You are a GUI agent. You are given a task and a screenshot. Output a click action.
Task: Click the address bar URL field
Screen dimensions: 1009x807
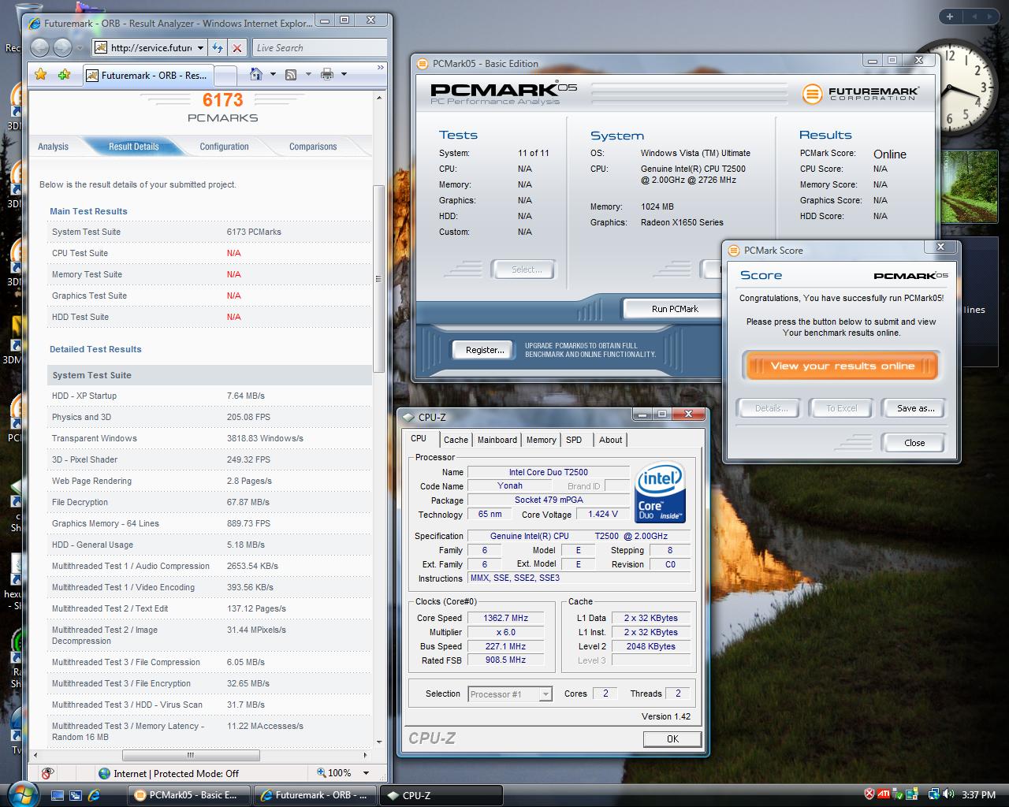[151, 48]
